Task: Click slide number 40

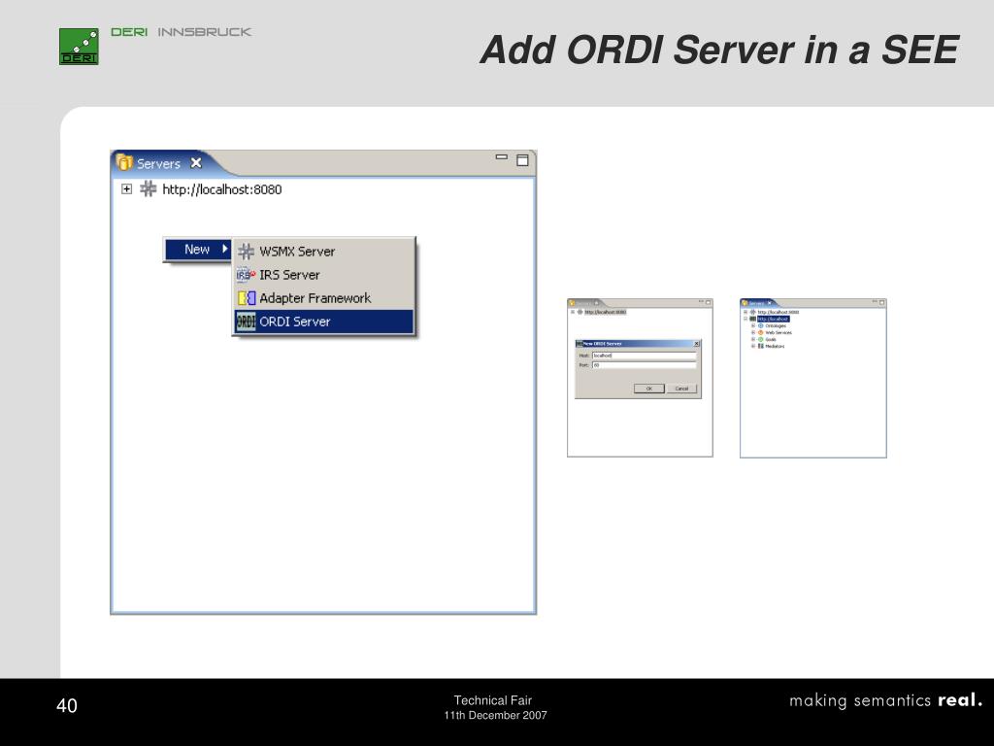Action: pos(67,705)
